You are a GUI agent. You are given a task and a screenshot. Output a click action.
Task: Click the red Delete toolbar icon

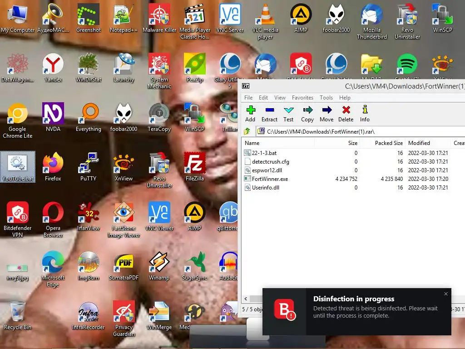point(346,114)
